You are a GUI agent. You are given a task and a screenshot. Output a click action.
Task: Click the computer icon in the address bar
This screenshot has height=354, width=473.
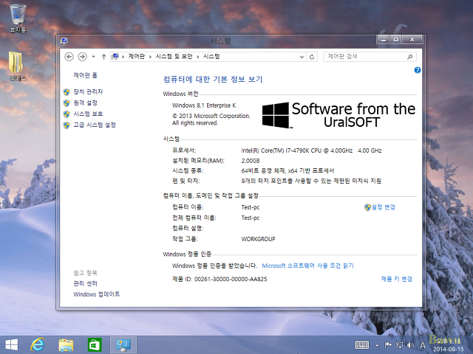click(115, 56)
